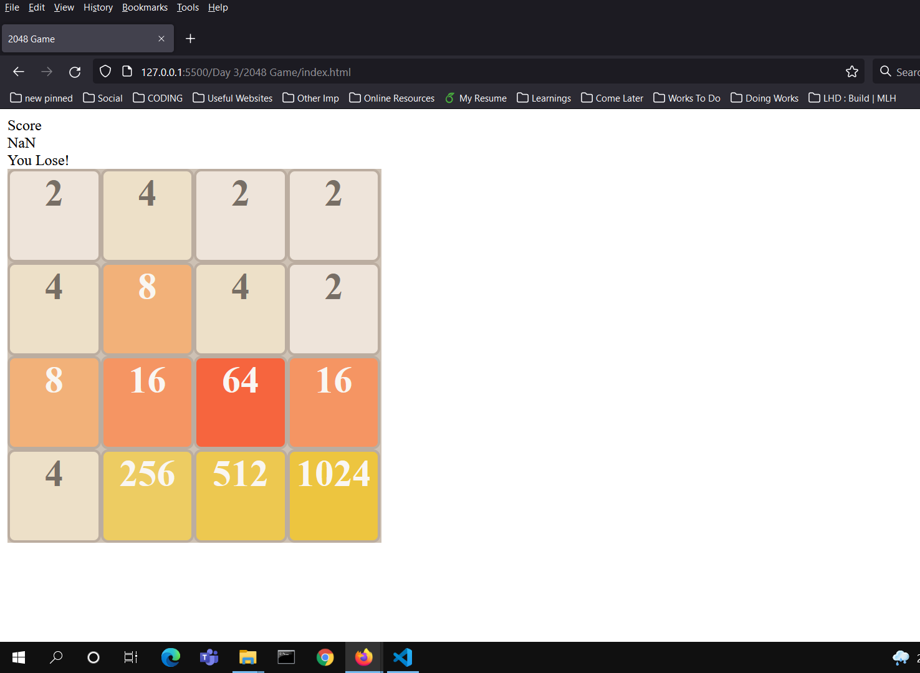Click the search magnifier icon

click(x=886, y=71)
